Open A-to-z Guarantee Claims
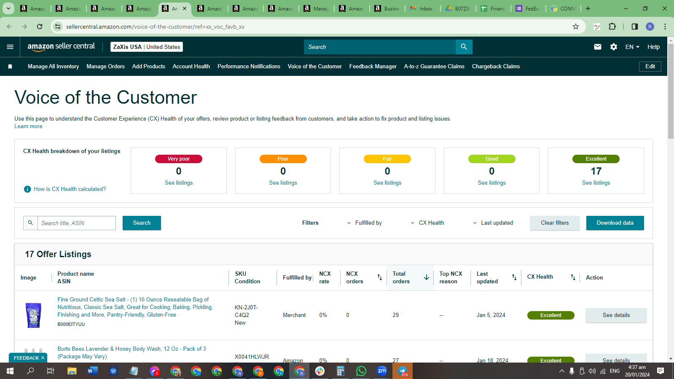Image resolution: width=674 pixels, height=379 pixels. click(x=434, y=67)
